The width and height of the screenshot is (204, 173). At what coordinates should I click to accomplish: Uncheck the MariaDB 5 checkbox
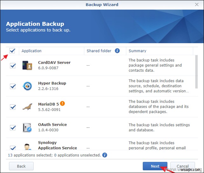pos(13,107)
